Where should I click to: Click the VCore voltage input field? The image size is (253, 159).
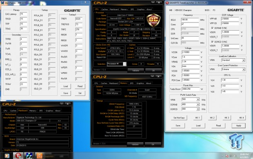(191, 57)
